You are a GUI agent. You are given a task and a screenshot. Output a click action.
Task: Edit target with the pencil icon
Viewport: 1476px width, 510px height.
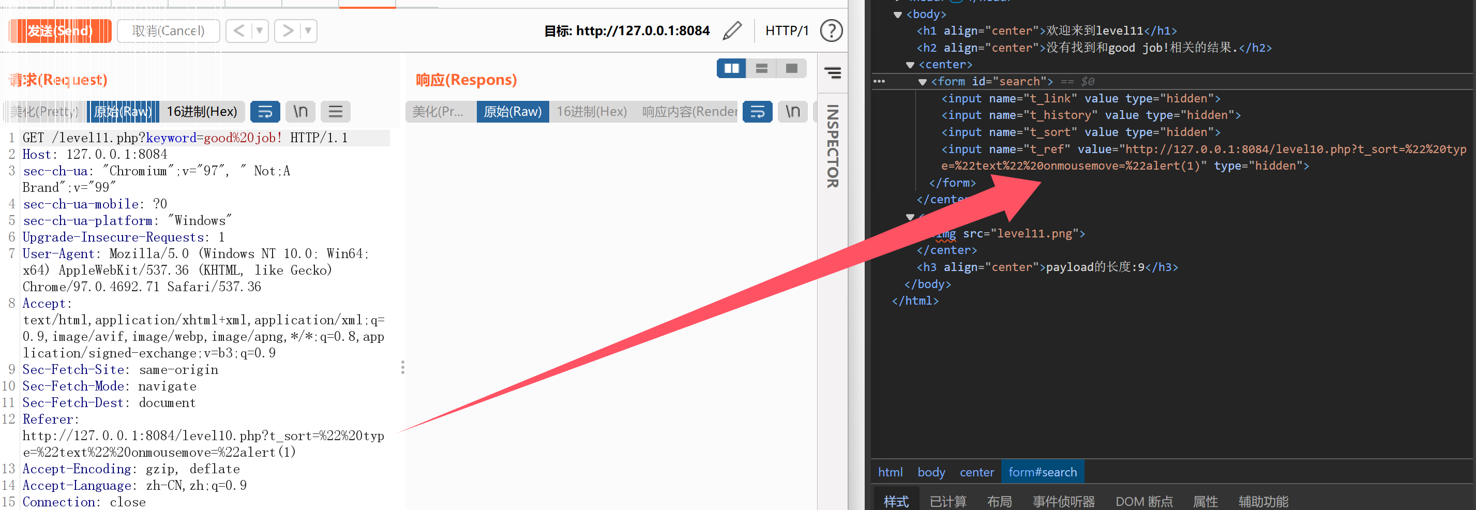tap(732, 31)
